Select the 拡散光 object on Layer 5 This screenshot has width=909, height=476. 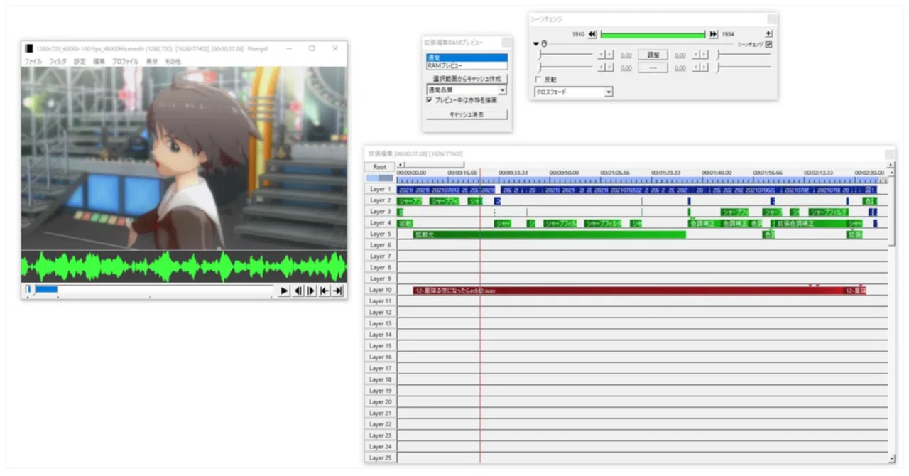549,234
